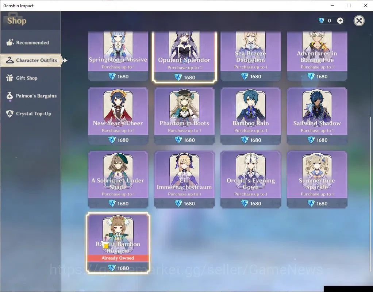373x292 pixels.
Task: Open A Sobriquet Under Shade outfit
Action: pos(118,180)
